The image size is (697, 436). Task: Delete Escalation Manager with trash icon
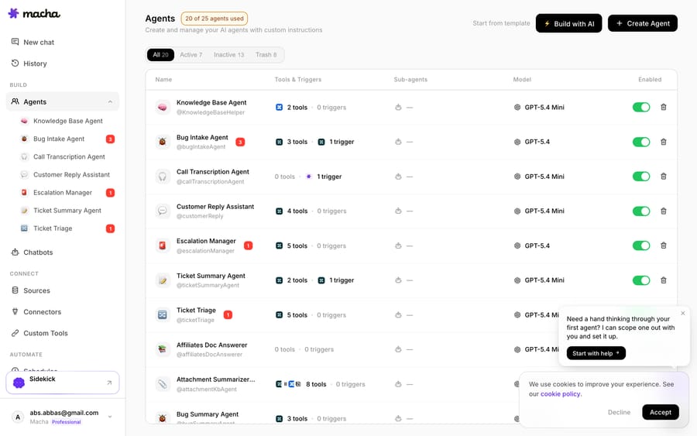tap(663, 245)
